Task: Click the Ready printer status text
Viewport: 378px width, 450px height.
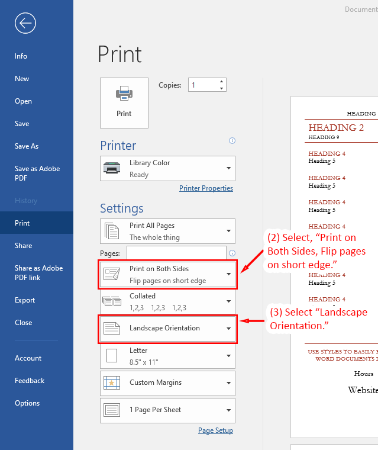Action: (139, 175)
